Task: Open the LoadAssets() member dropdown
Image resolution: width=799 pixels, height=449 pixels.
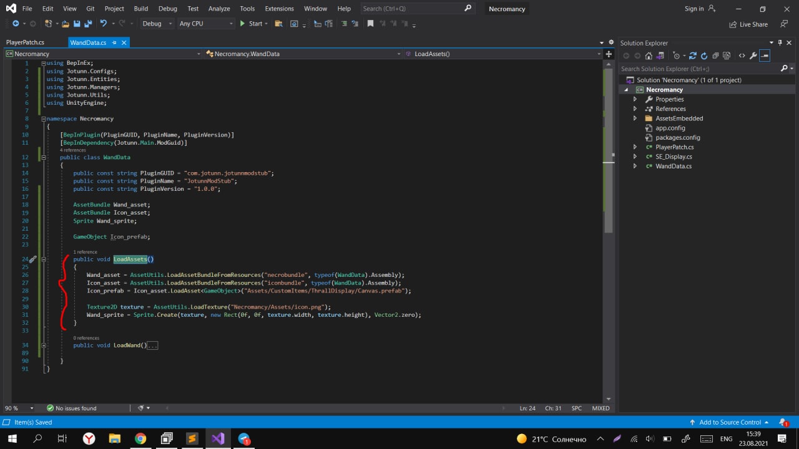Action: [504, 54]
